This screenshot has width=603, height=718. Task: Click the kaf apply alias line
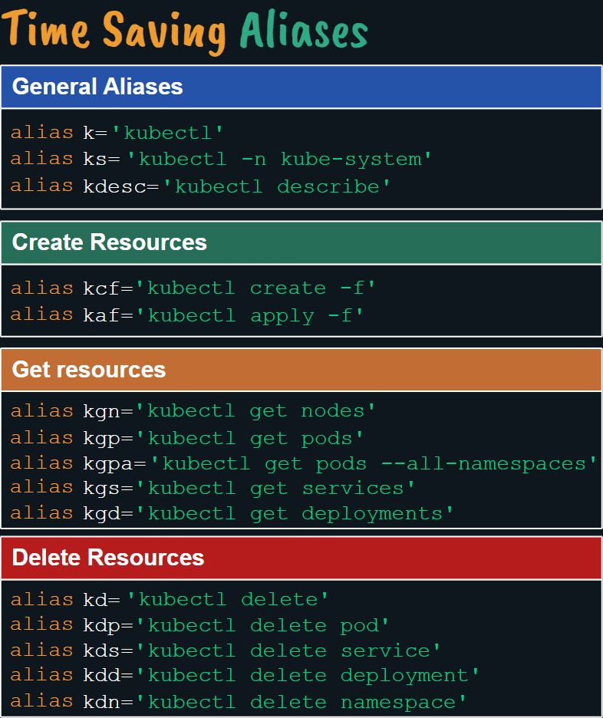pyautogui.click(x=186, y=315)
